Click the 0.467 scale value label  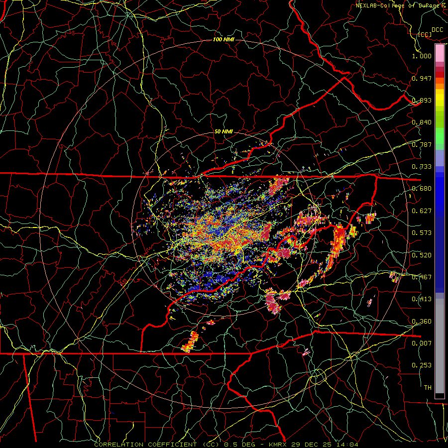[422, 277]
